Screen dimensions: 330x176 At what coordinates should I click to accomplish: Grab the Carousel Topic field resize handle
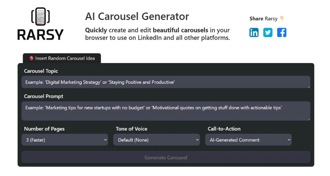[308, 86]
